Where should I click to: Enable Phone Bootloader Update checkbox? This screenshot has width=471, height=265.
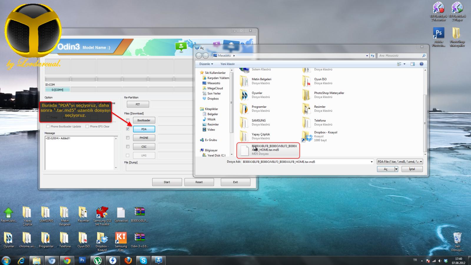(48, 126)
